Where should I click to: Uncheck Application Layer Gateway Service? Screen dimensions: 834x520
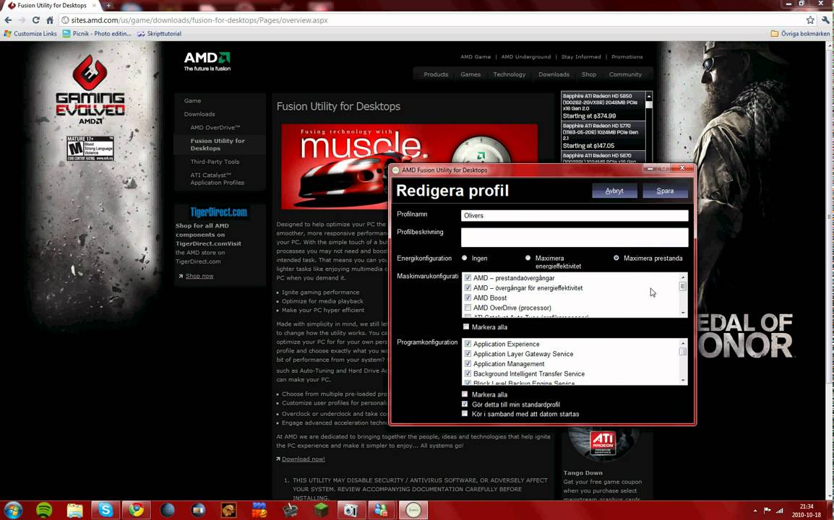pyautogui.click(x=468, y=354)
